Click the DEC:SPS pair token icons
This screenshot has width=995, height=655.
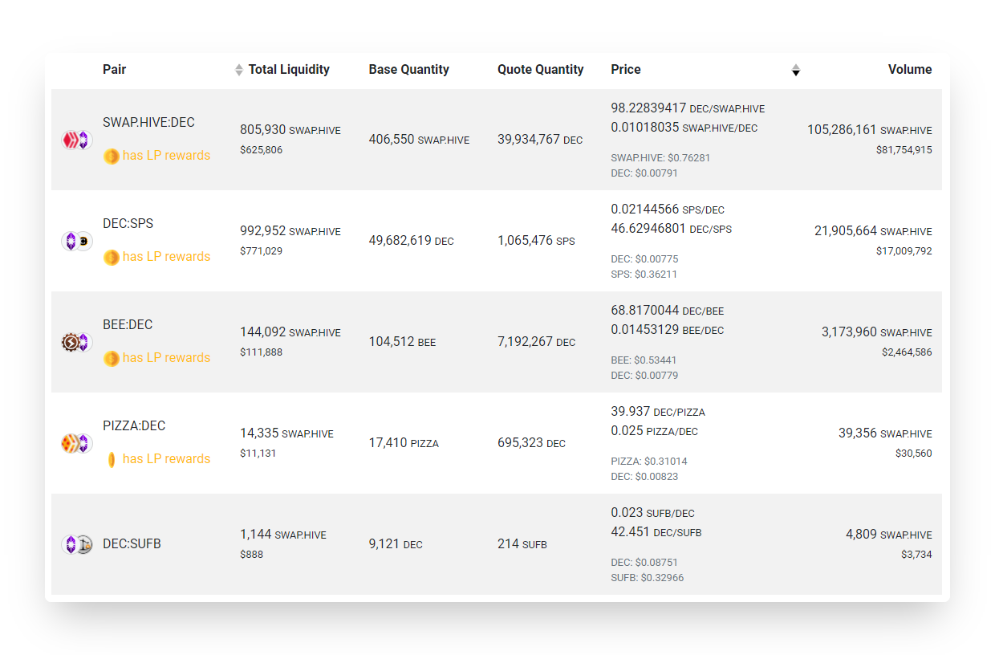pos(77,241)
